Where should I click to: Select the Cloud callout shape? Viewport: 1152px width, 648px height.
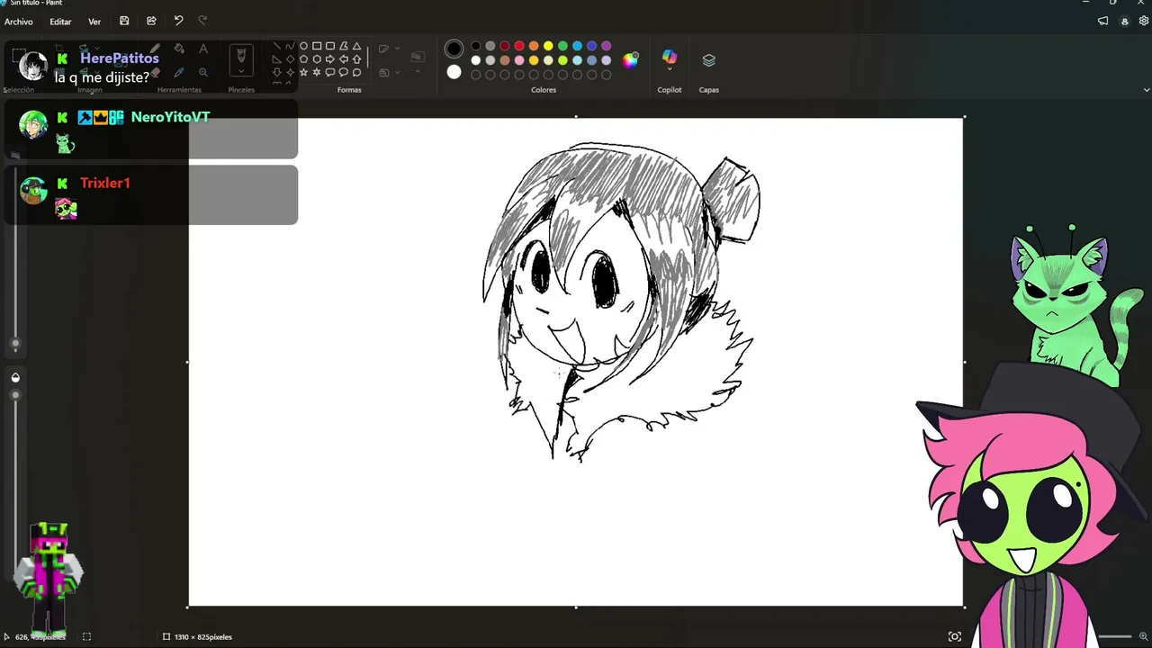(357, 73)
